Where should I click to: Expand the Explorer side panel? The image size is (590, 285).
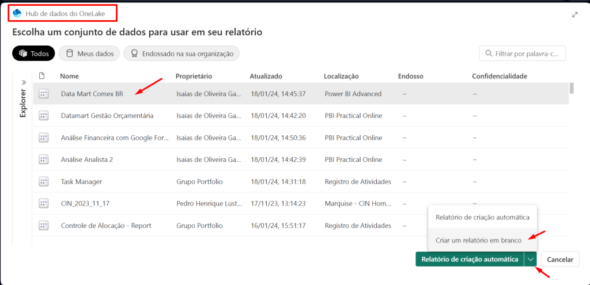coord(24,82)
